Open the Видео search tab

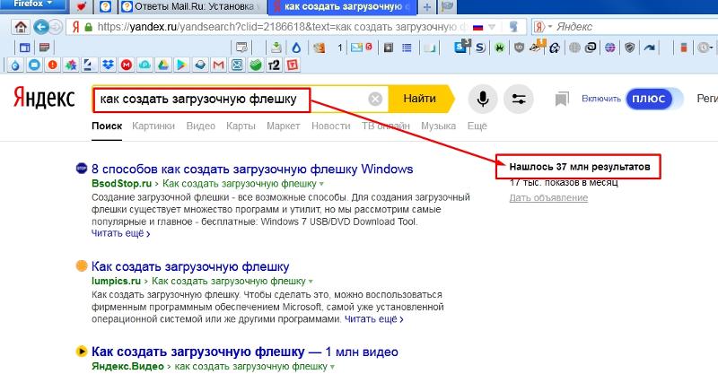coord(200,126)
